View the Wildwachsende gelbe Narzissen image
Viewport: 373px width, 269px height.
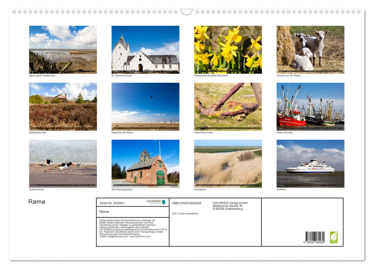(227, 50)
